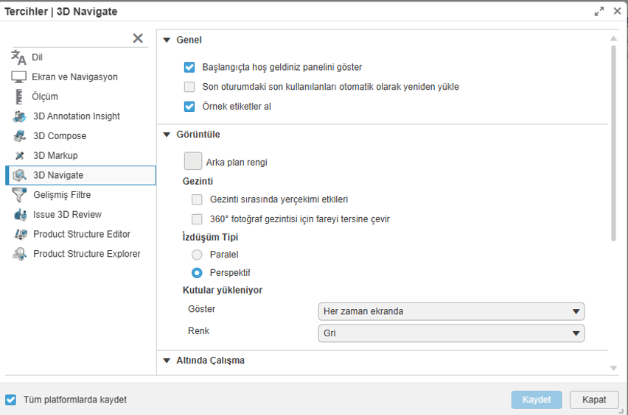This screenshot has width=628, height=415.
Task: Click the Kaydet button
Action: pyautogui.click(x=537, y=400)
